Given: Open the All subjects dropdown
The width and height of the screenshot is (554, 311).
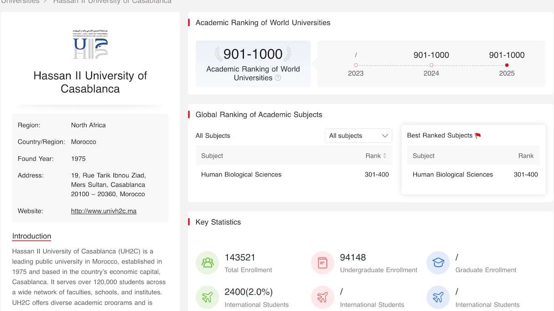Looking at the screenshot, I should click(x=358, y=135).
